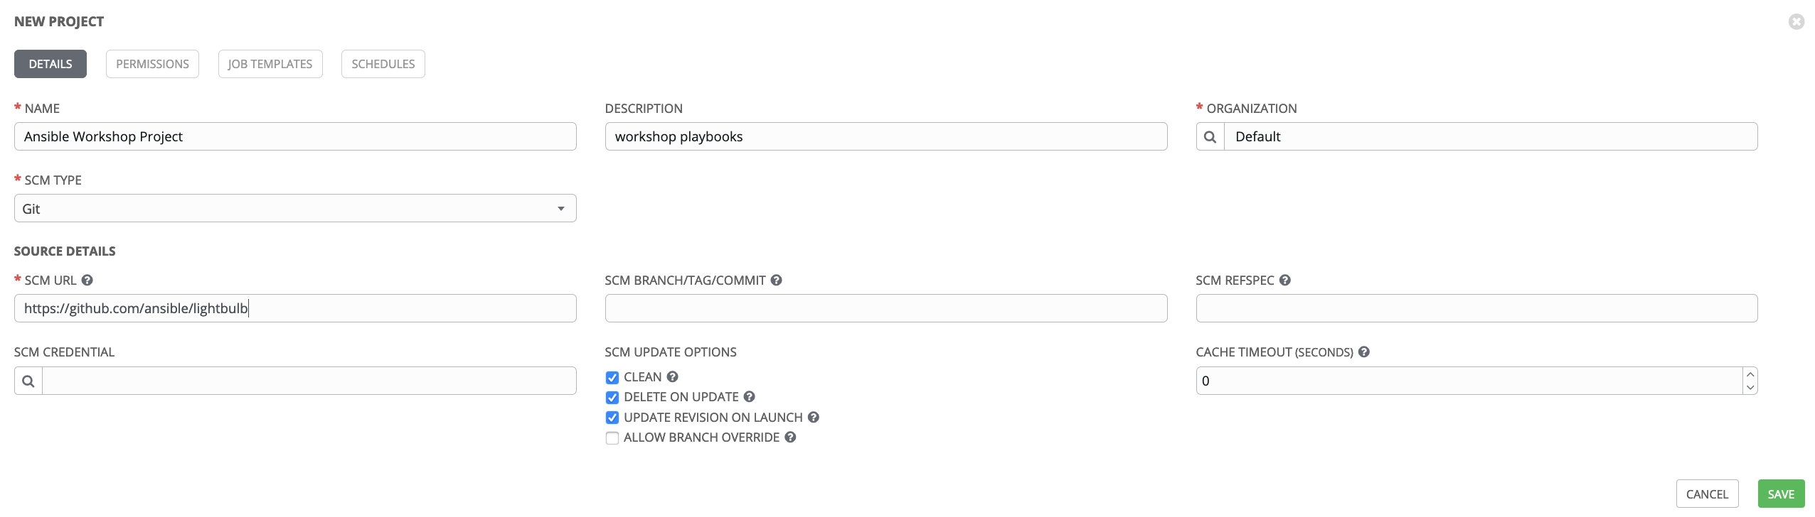Click the Organization lookup search icon
Viewport: 1815px width, 517px height.
(x=1210, y=136)
